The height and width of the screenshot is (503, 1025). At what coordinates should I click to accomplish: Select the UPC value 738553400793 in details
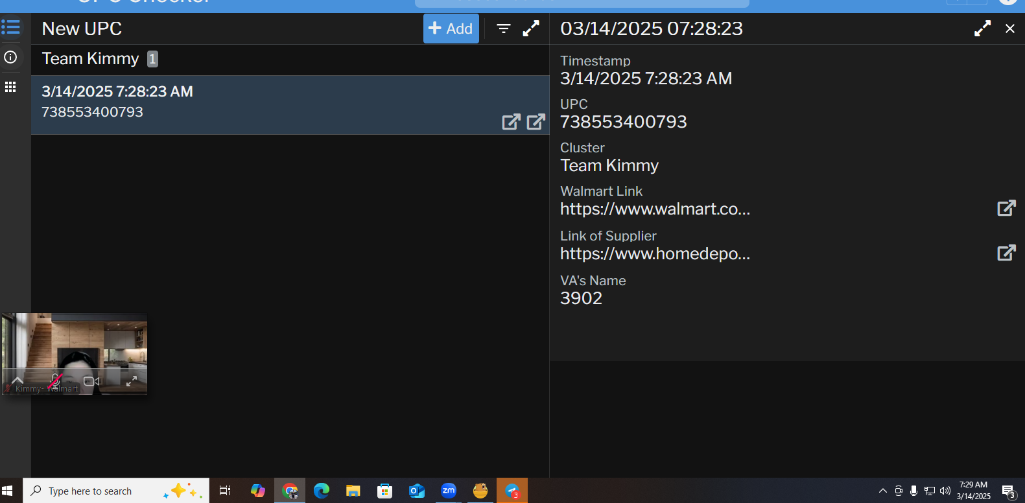click(x=624, y=122)
